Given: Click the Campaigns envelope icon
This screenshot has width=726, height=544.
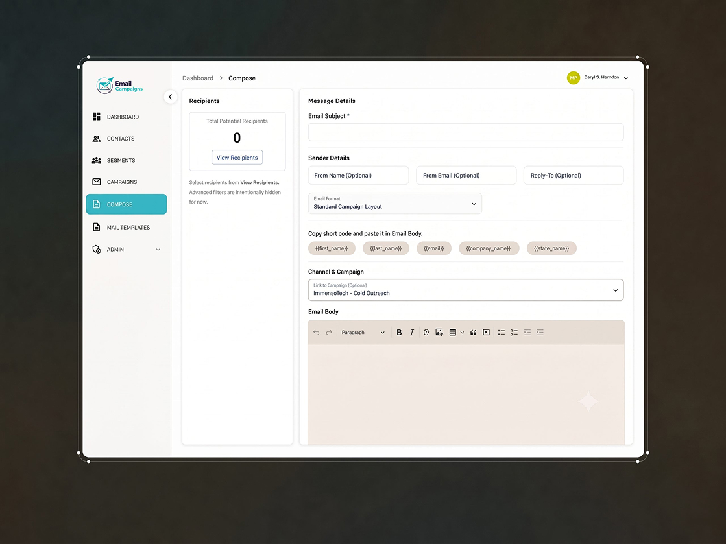Looking at the screenshot, I should click(x=96, y=182).
